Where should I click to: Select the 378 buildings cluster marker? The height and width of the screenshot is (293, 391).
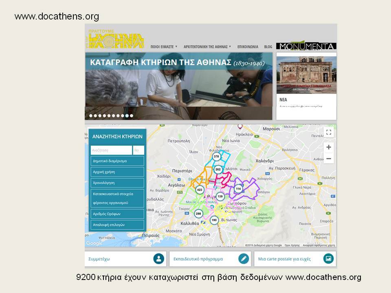(216, 156)
